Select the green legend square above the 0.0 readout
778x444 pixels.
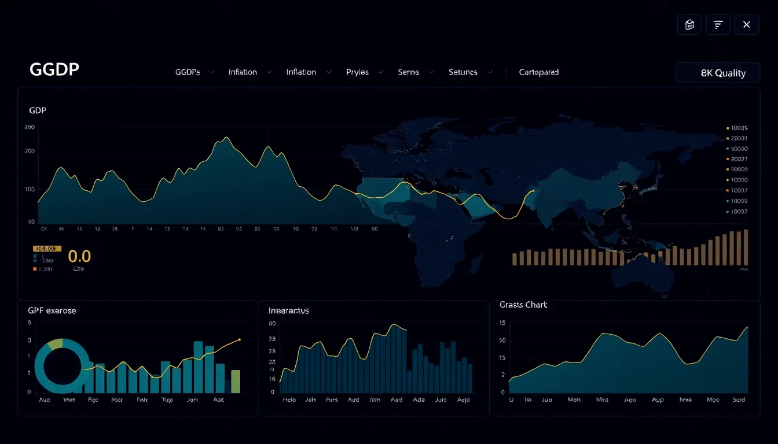(x=35, y=260)
